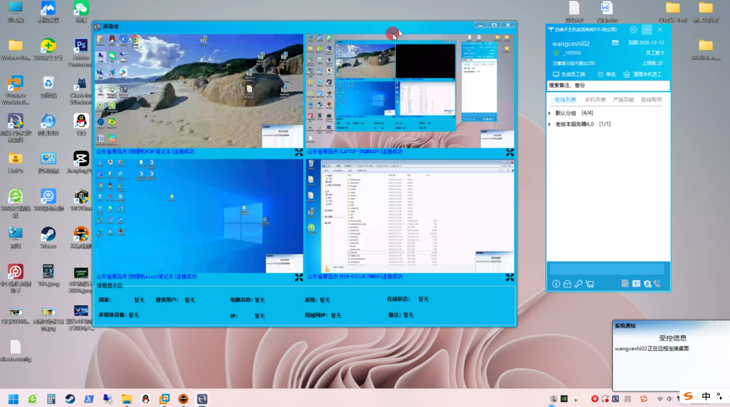This screenshot has height=407, width=730.
Task: Click the phone call icon
Action: pyautogui.click(x=657, y=284)
